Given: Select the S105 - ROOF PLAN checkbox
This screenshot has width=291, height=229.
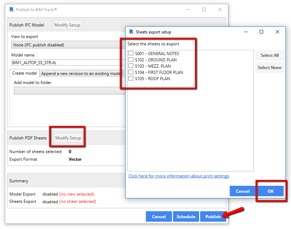Looking at the screenshot, I should point(131,78).
